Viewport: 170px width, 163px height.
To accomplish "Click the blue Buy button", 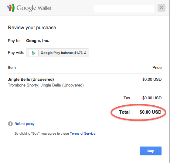I will 151,151.
